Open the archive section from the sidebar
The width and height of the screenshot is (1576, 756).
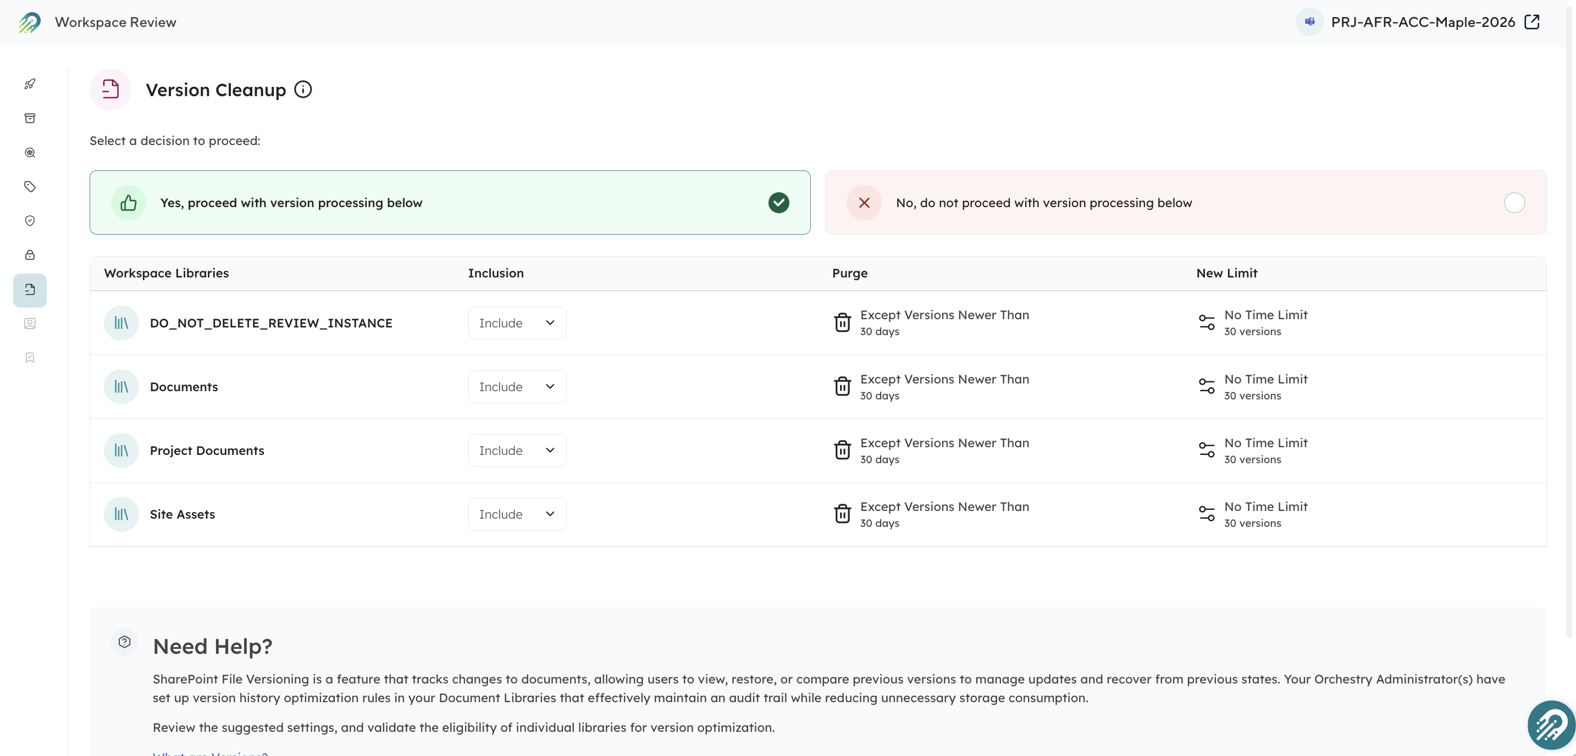pos(29,118)
